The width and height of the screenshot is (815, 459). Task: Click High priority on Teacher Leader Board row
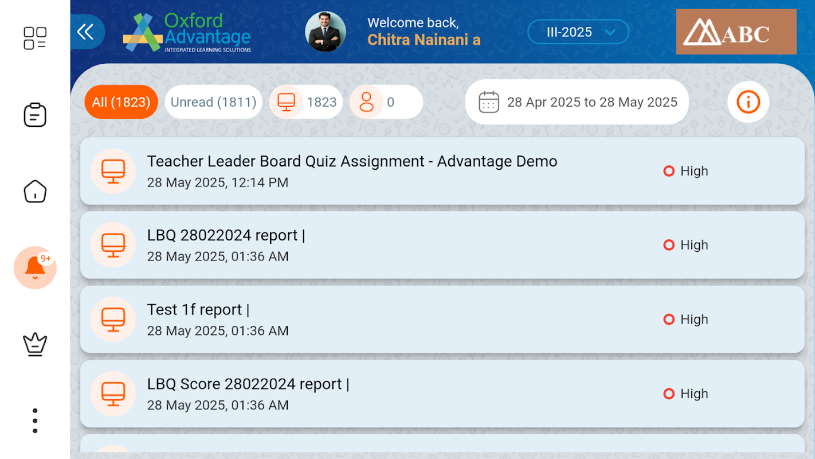click(685, 171)
